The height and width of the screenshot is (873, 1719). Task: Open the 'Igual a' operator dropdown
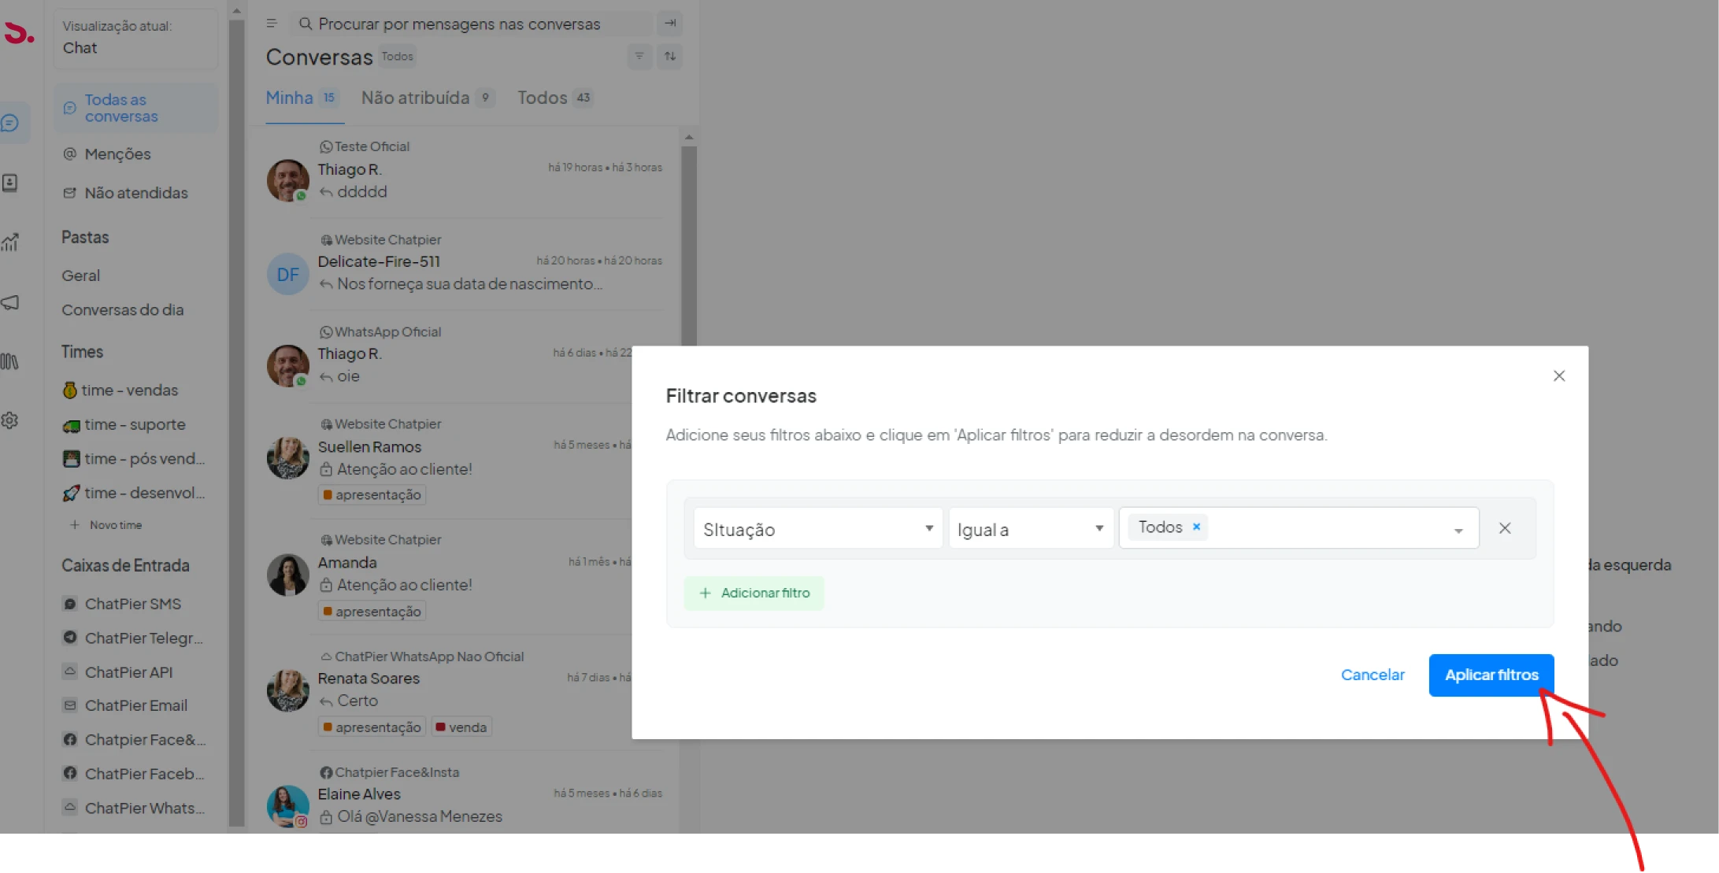click(1030, 529)
